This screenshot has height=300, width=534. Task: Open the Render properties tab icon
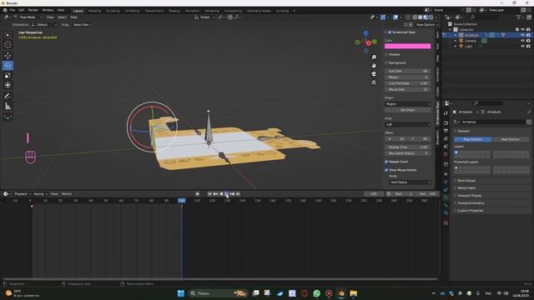tap(446, 122)
